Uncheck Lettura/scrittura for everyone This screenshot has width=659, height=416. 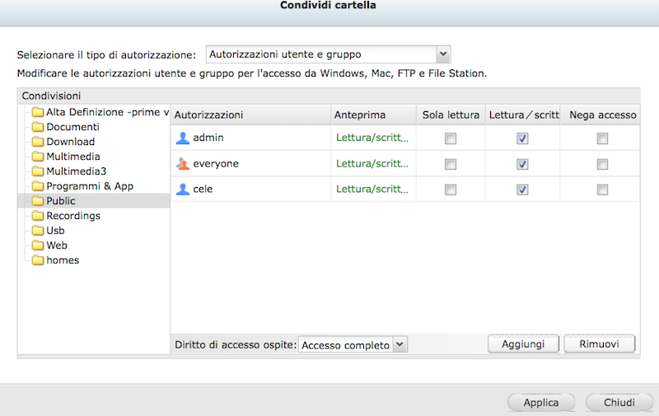pyautogui.click(x=522, y=164)
